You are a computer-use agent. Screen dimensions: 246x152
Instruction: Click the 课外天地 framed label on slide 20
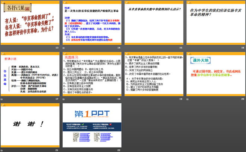pyautogui.click(x=201, y=60)
